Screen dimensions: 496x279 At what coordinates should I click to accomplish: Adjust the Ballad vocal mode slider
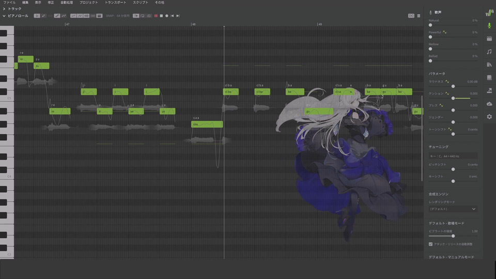(x=453, y=61)
